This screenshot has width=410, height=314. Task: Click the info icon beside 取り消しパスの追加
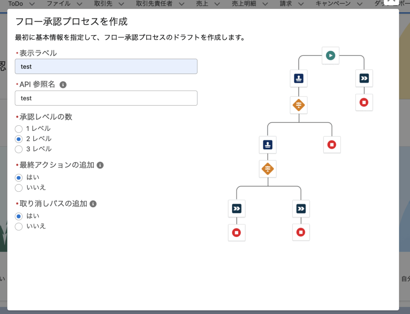click(x=93, y=204)
